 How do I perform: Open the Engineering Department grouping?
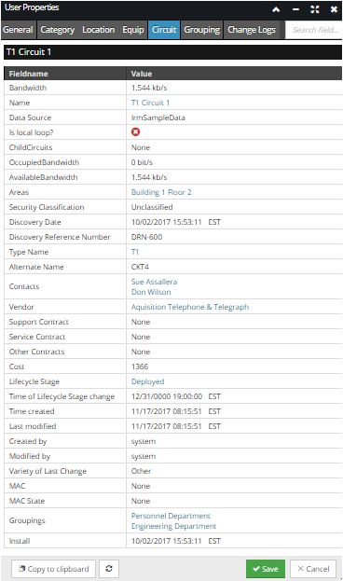pyautogui.click(x=173, y=526)
